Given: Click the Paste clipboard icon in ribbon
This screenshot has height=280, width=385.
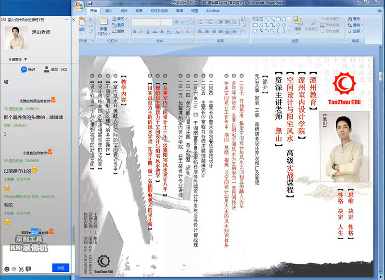Looking at the screenshot, I should 82,22.
